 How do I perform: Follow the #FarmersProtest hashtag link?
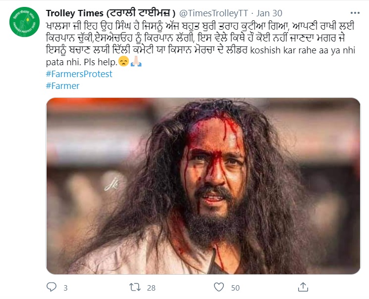[79, 74]
